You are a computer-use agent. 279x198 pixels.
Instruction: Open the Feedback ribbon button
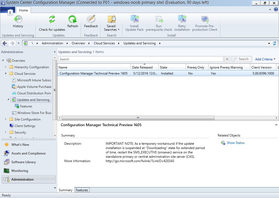[91, 22]
